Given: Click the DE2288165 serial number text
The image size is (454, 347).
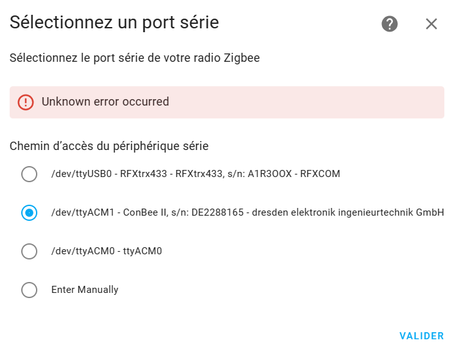Looking at the screenshot, I should tap(217, 212).
